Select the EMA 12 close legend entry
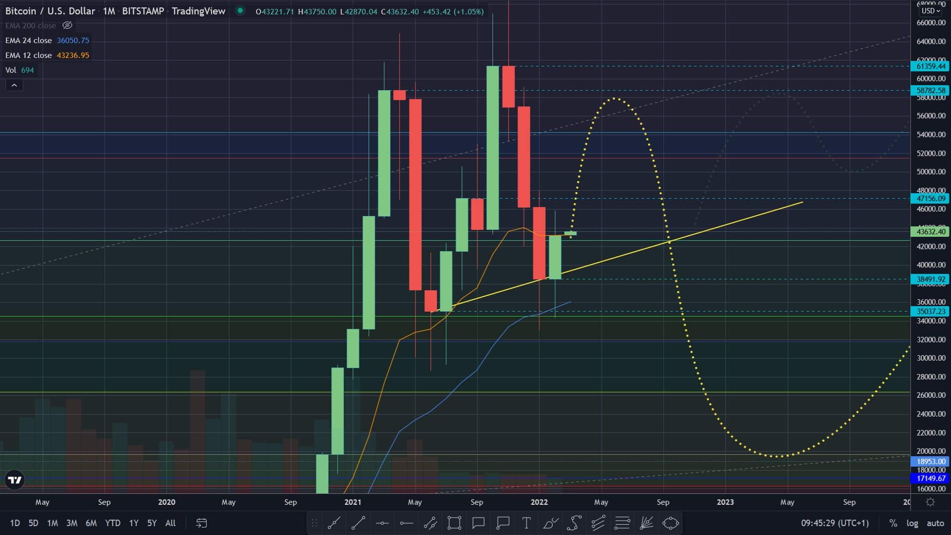 28,55
